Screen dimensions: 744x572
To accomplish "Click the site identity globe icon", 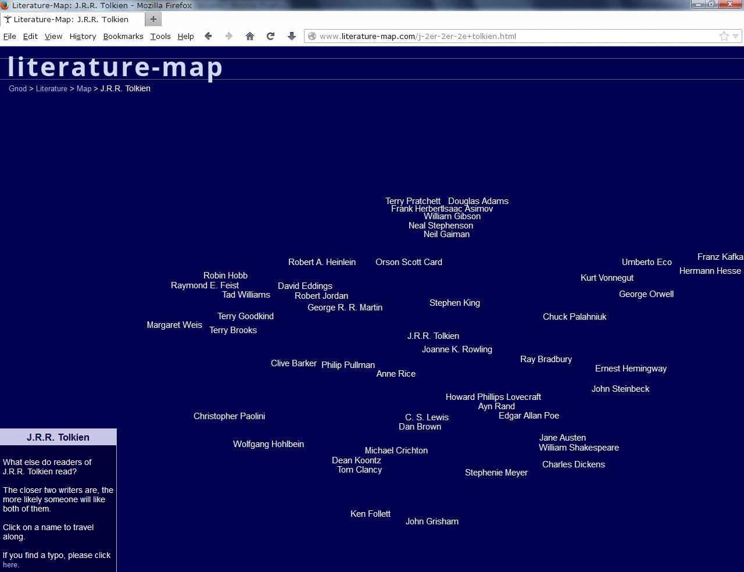I will pos(312,36).
